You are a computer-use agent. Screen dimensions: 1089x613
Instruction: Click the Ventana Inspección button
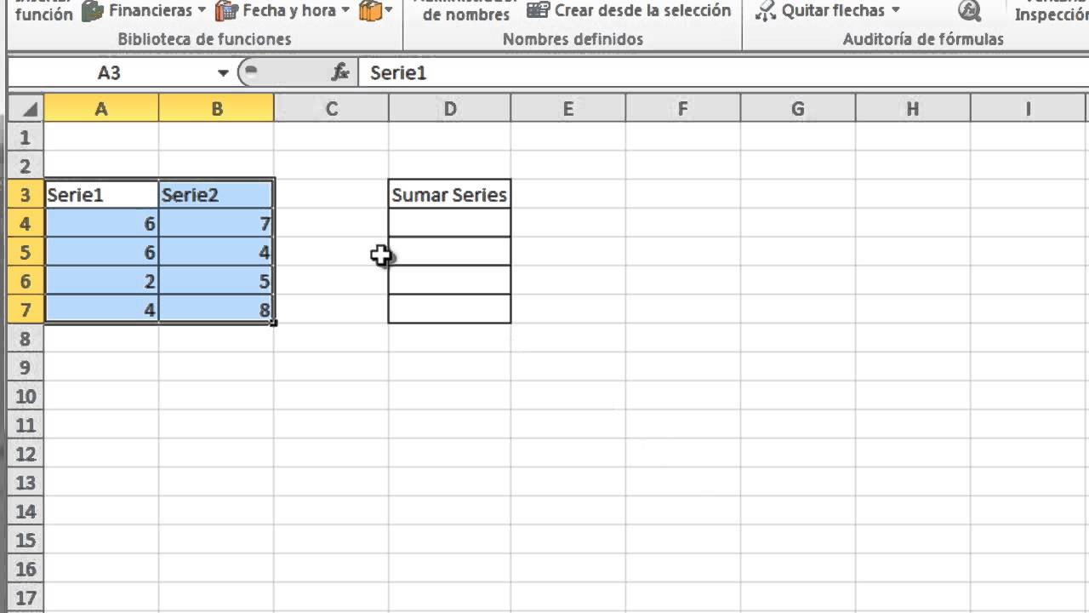(x=1052, y=12)
